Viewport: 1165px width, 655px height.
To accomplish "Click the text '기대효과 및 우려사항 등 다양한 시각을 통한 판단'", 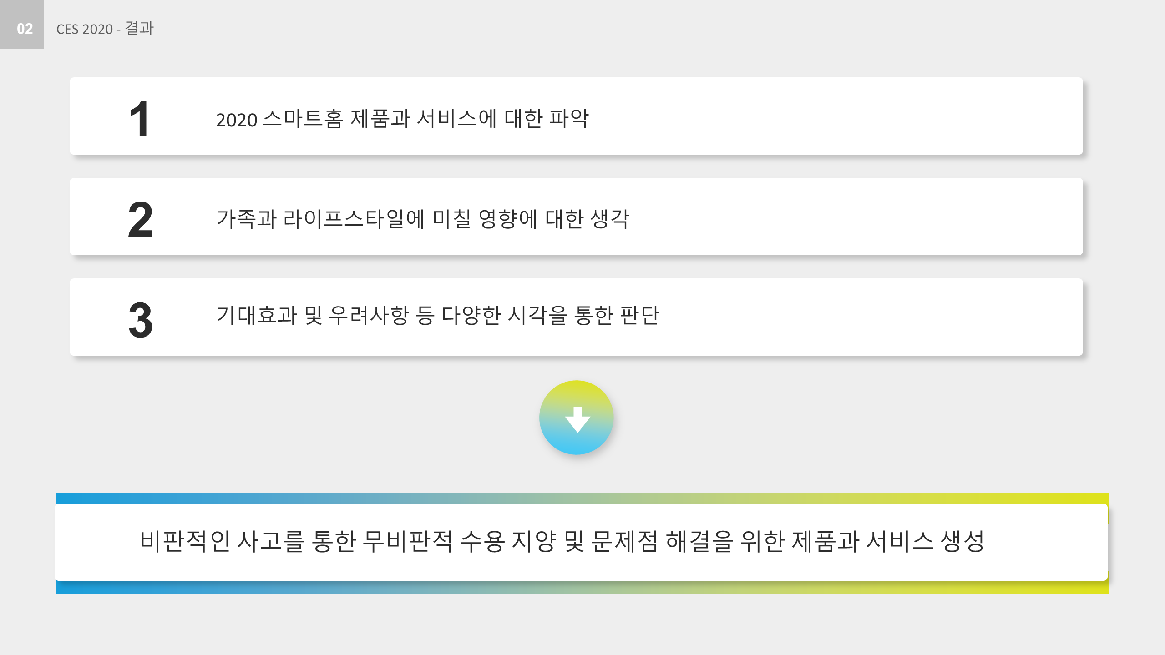I will [x=438, y=315].
